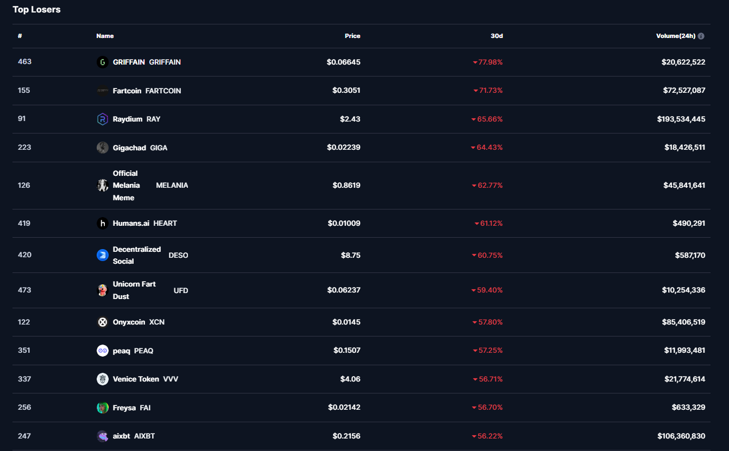This screenshot has width=729, height=451.
Task: Click the Gigachad coin logo icon
Action: tap(102, 148)
